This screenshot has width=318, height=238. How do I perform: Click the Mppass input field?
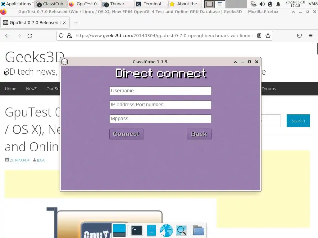coord(161,119)
